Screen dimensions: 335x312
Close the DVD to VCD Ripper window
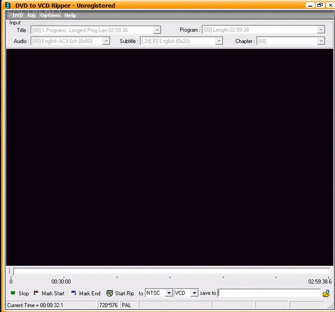coord(330,5)
